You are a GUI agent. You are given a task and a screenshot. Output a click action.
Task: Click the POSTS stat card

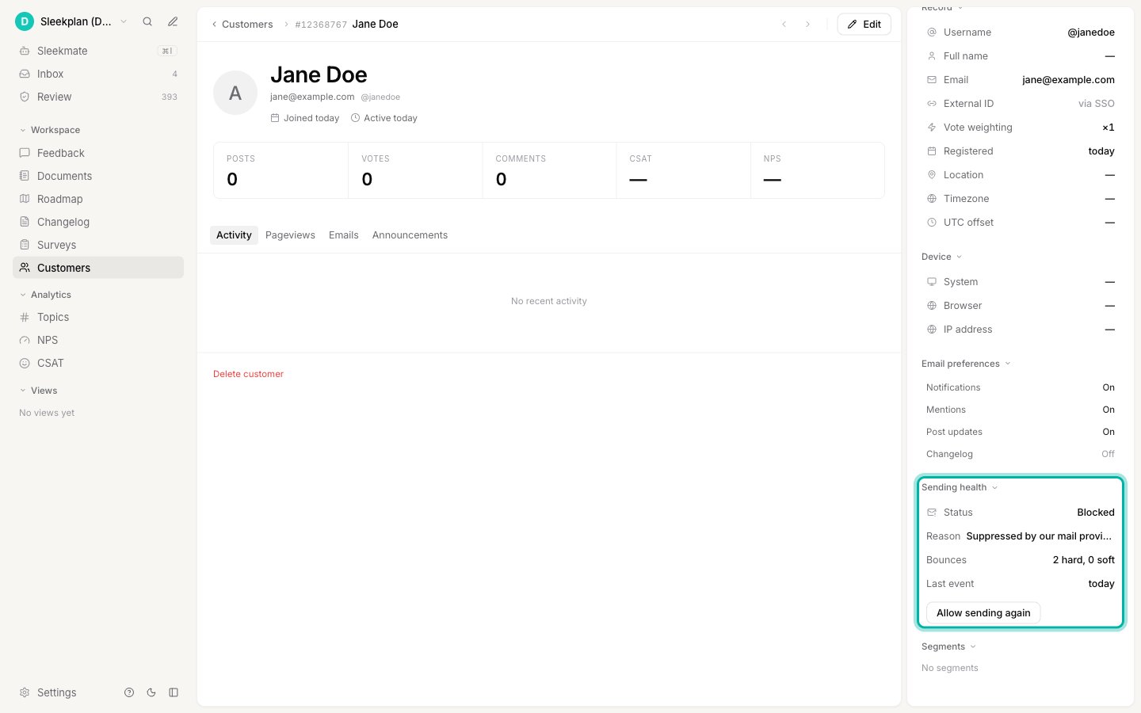pos(280,170)
